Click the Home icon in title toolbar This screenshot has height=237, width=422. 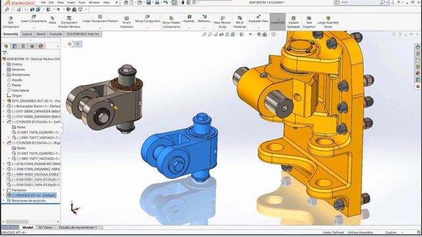(x=126, y=3)
